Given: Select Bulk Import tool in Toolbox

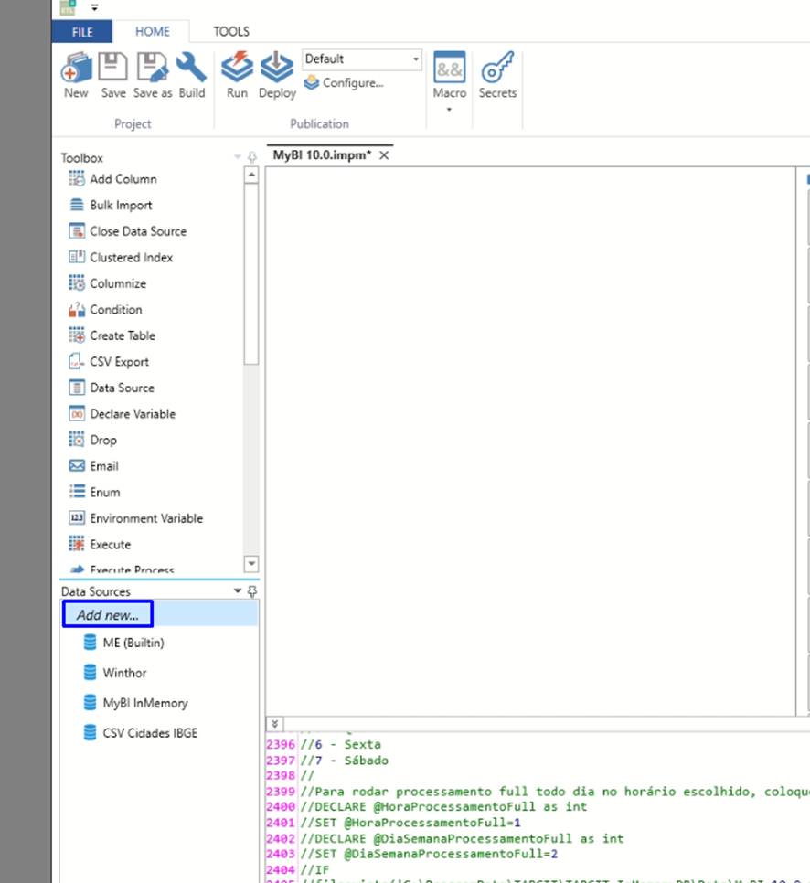Looking at the screenshot, I should coord(121,206).
